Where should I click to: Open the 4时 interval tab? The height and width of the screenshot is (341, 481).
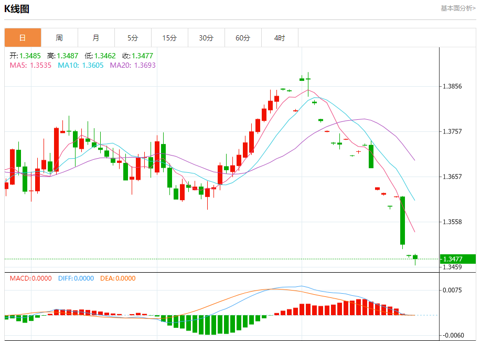(x=280, y=38)
